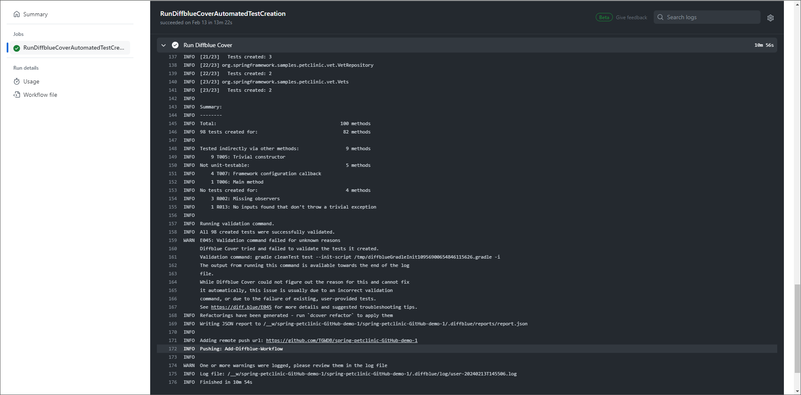The height and width of the screenshot is (395, 801).
Task: Click "Writing JSON report to" log line
Action: pyautogui.click(x=364, y=324)
